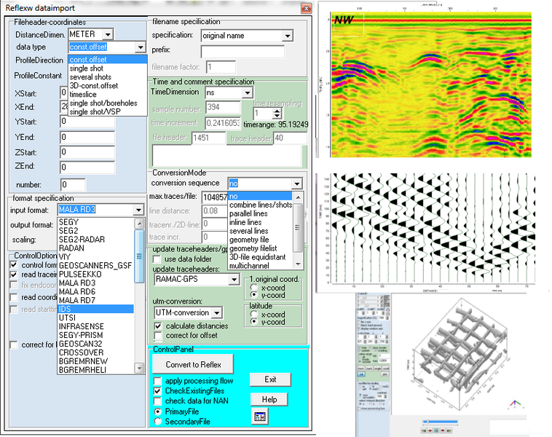Enable check data for NAN
This screenshot has height=437, width=552.
tap(158, 401)
